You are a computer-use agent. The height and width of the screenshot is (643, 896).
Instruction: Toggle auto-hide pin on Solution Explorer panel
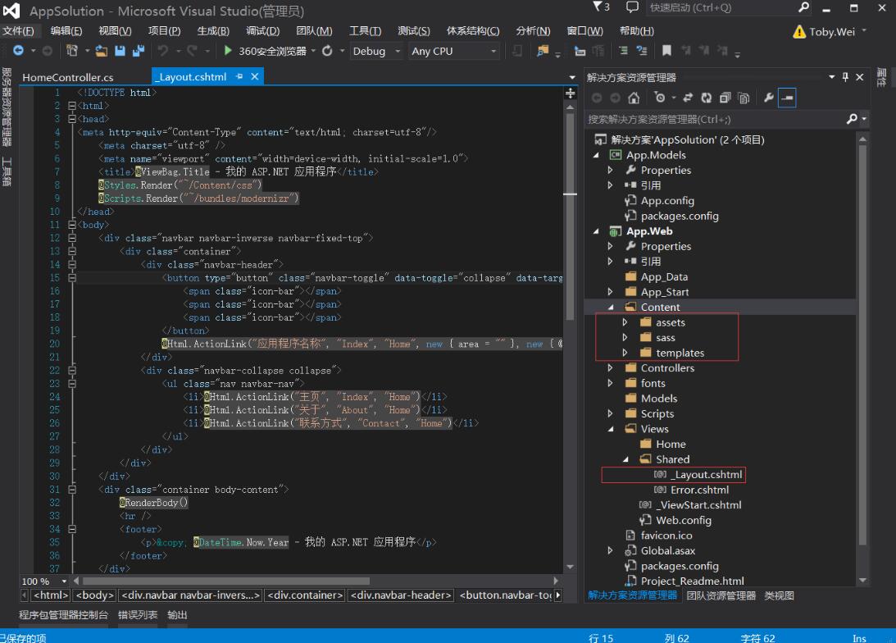coord(846,77)
